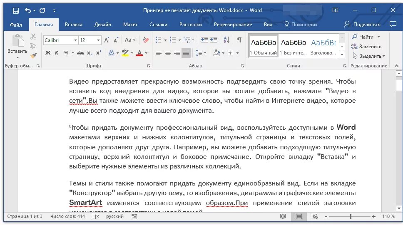Apply yellow text highlight color

[x=125, y=53]
